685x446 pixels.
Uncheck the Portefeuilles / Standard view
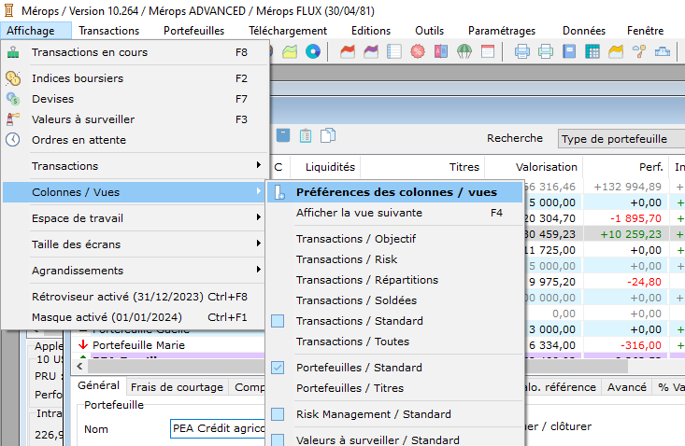[395, 368]
